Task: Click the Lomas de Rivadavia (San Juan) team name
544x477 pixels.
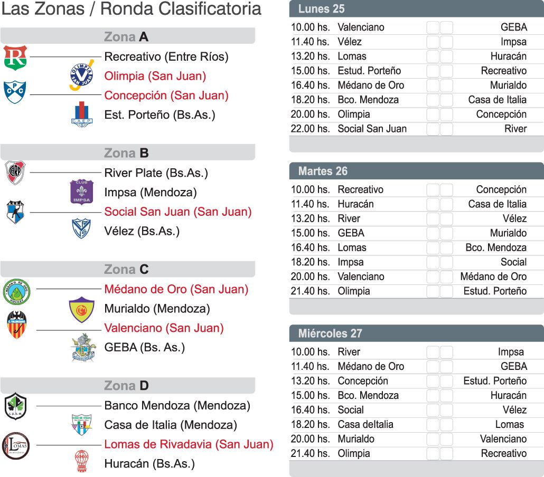Action: tap(189, 444)
